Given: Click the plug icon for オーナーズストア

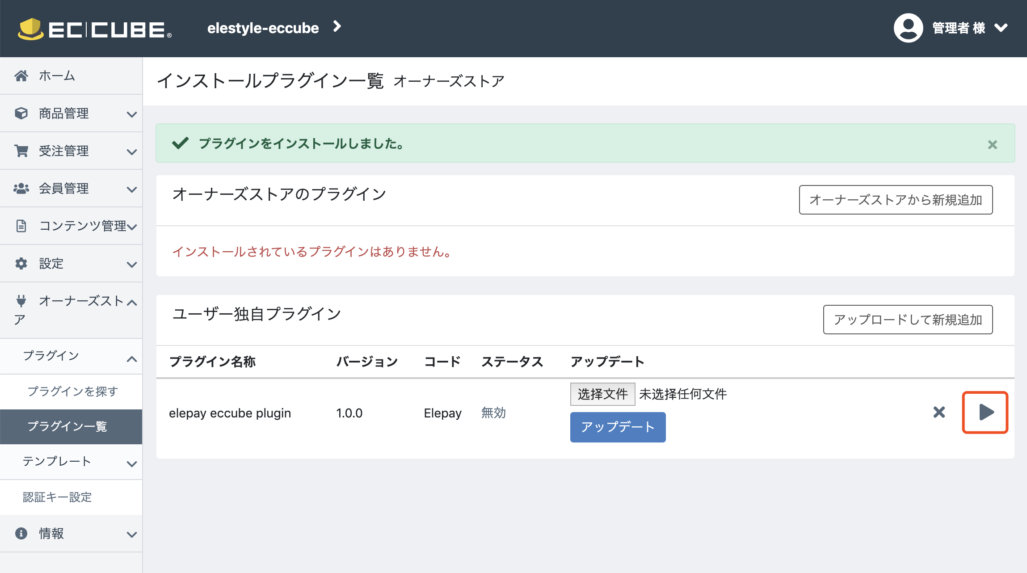Looking at the screenshot, I should [21, 301].
